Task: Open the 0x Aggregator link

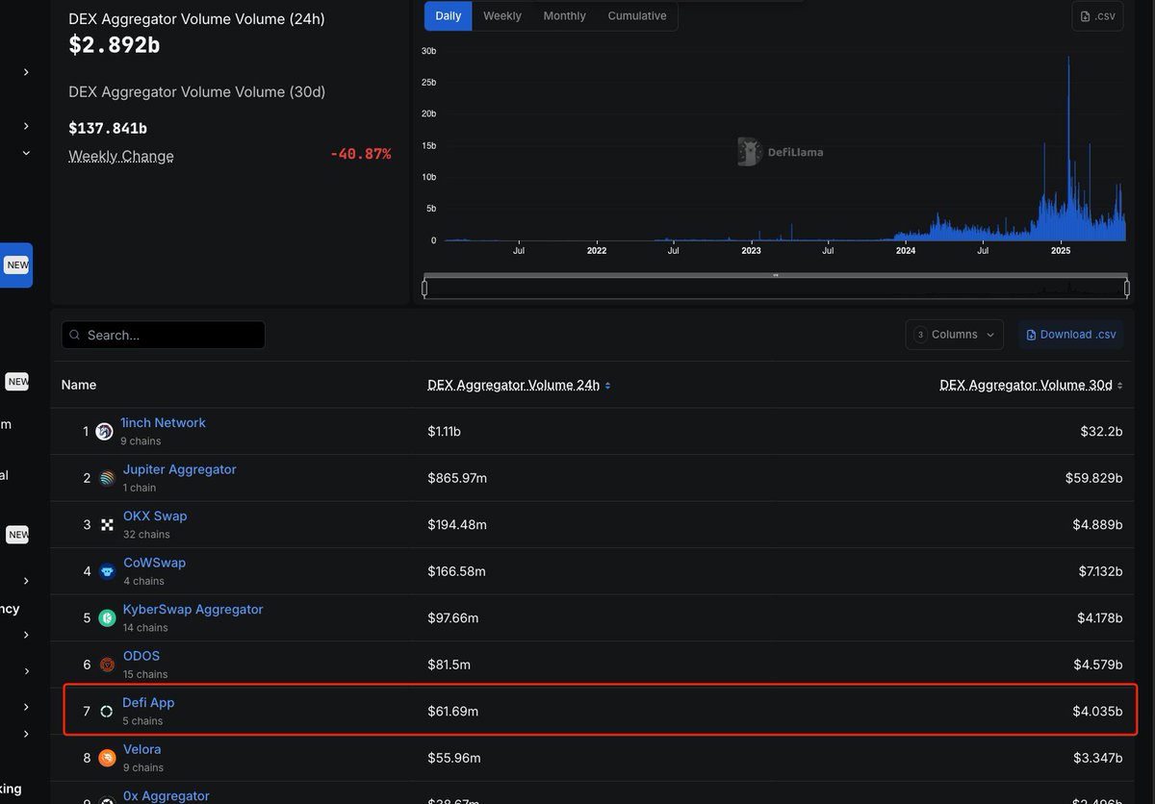Action: [x=166, y=796]
